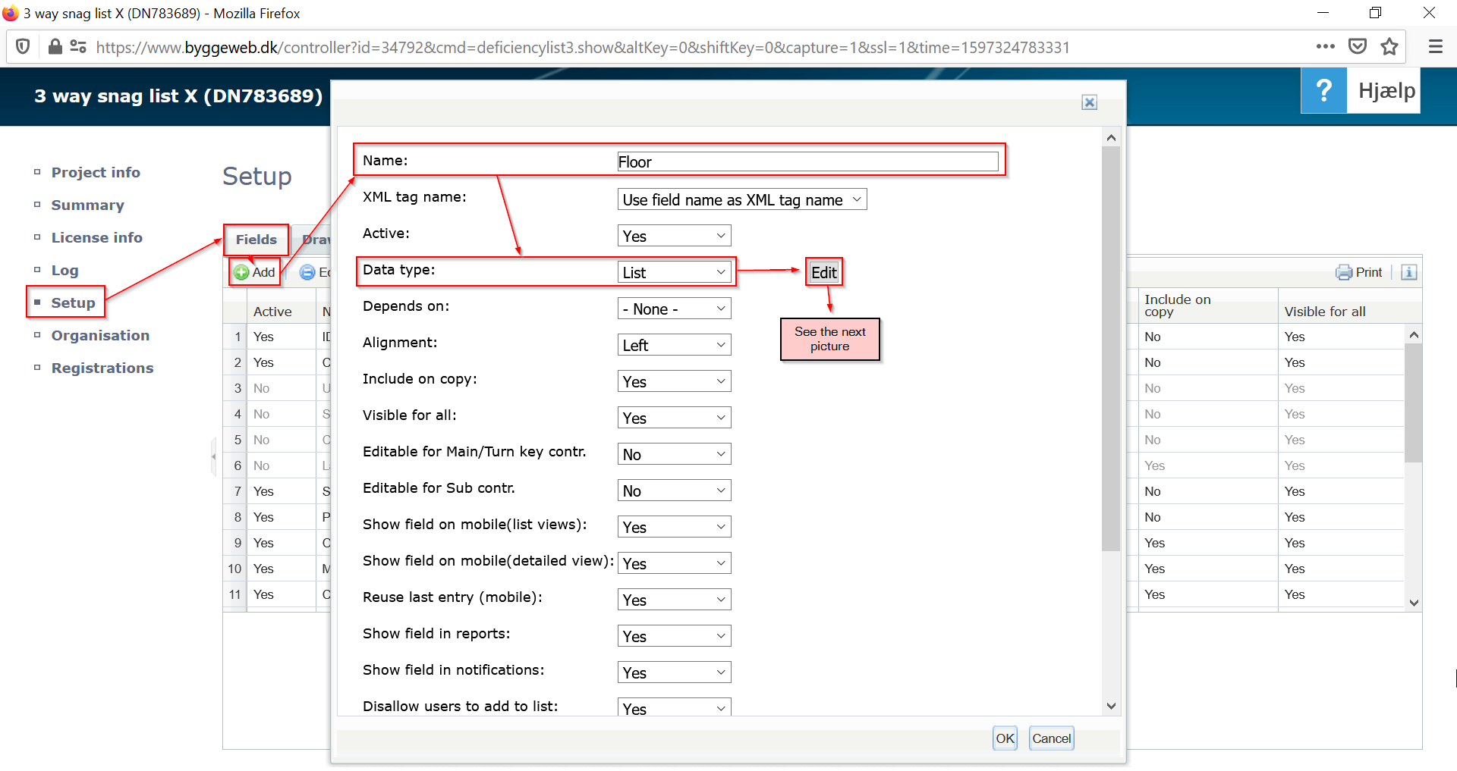Click the Name input field containing Floor
The width and height of the screenshot is (1457, 771).
point(807,161)
